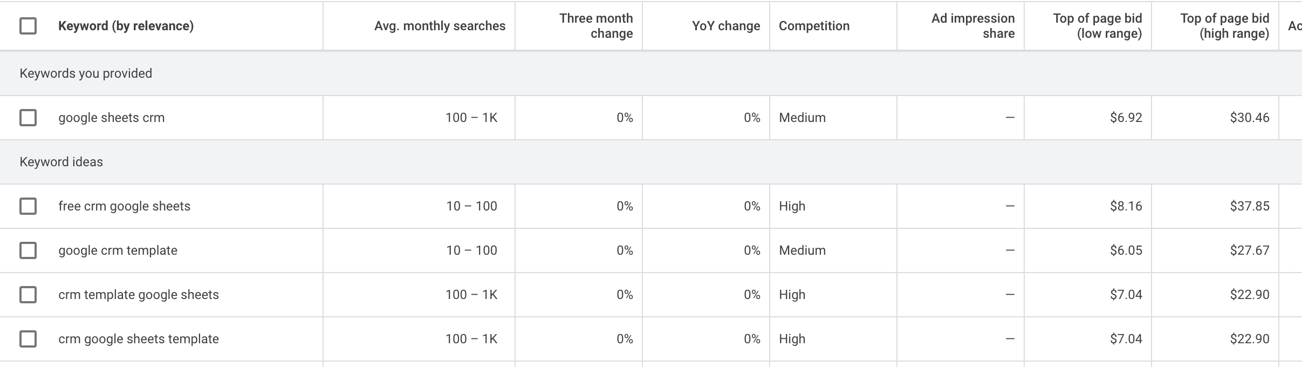Screen dimensions: 1302x367
Task: Sort by the Competition column header
Action: (814, 26)
